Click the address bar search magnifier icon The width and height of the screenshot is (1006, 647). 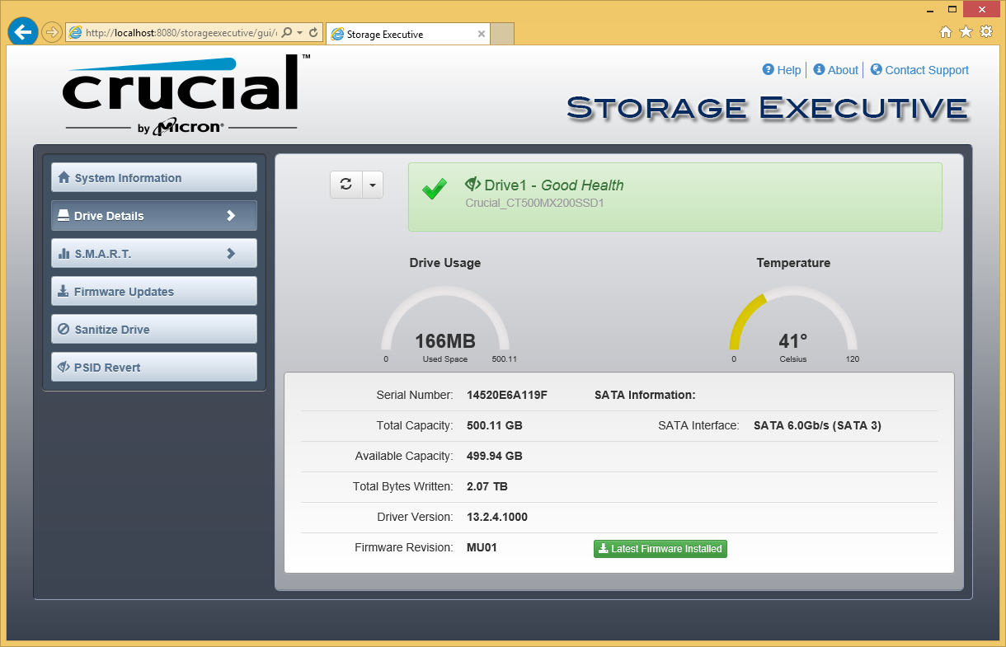[x=287, y=33]
